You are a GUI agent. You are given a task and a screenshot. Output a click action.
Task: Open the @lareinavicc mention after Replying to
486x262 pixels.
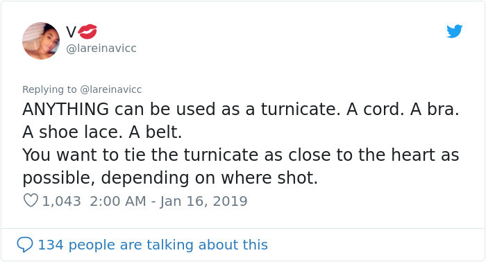pyautogui.click(x=110, y=89)
